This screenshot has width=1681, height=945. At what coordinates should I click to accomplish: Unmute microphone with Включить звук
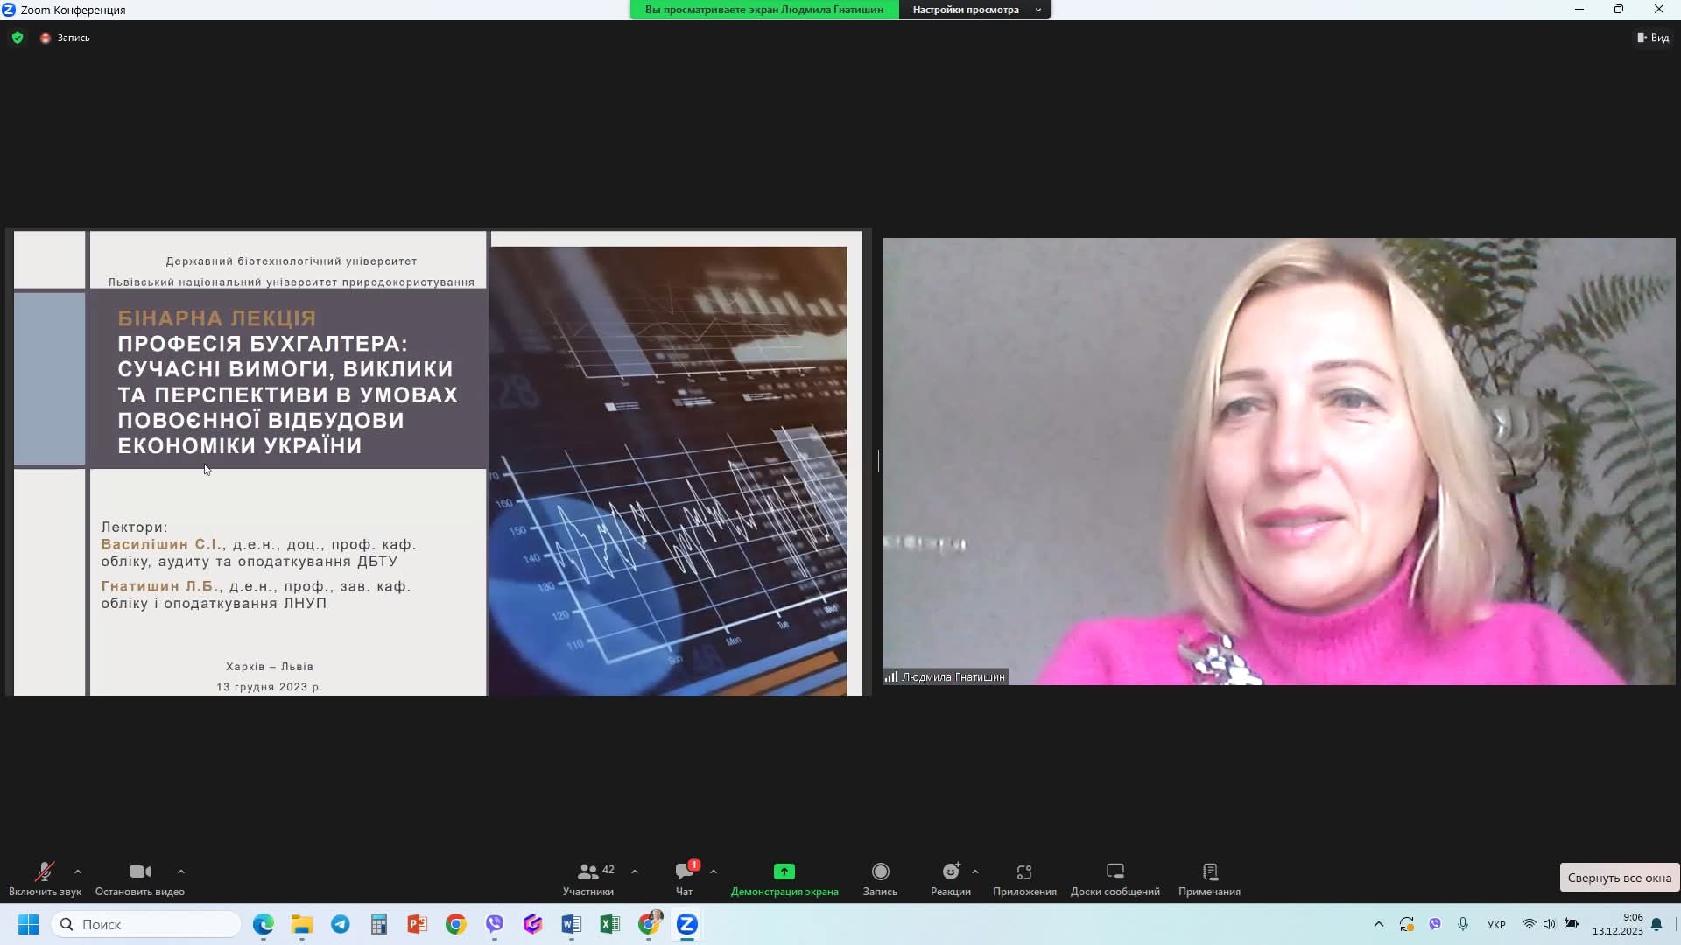44,878
